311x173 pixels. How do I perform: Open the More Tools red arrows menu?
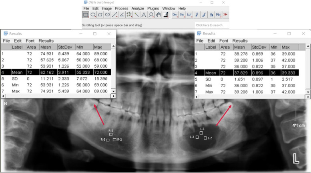coord(225,15)
